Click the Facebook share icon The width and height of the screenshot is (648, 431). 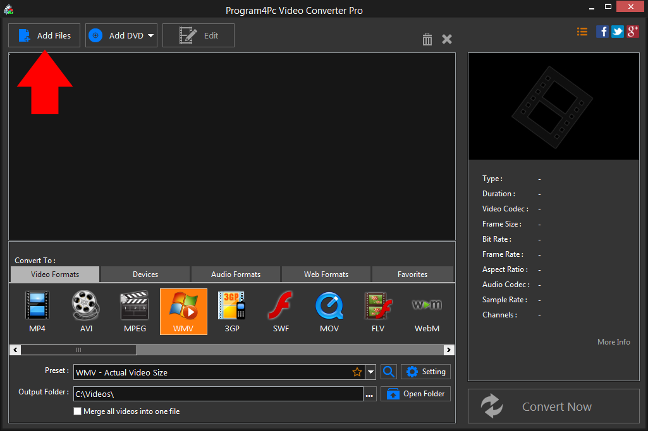(x=602, y=31)
